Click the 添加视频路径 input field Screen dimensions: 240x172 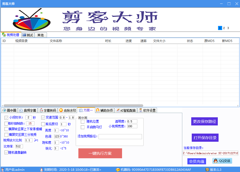click(120, 137)
